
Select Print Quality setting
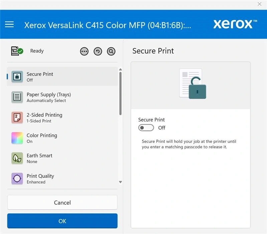(62, 179)
